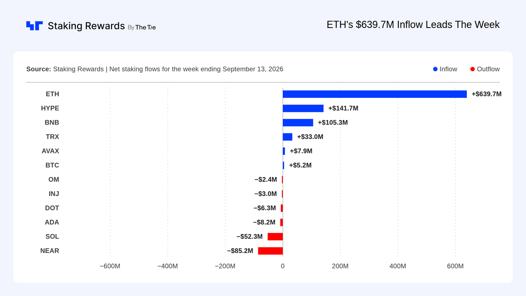Select the INJ row label
The width and height of the screenshot is (526, 296).
[54, 194]
